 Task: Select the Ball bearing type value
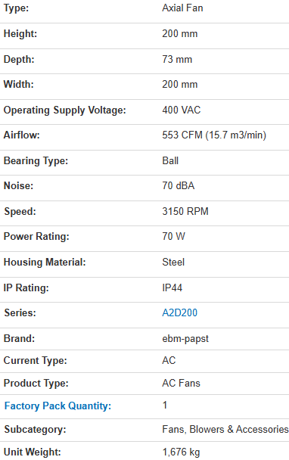[x=170, y=160]
